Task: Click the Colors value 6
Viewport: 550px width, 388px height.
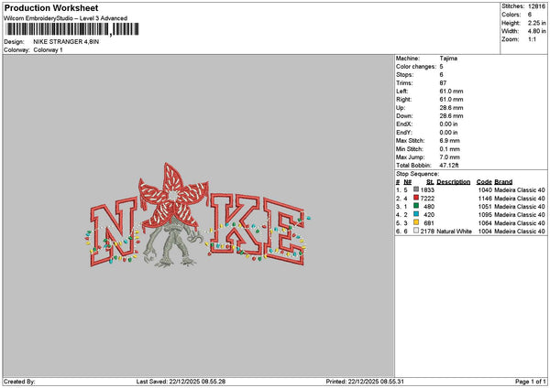Action: [x=530, y=15]
